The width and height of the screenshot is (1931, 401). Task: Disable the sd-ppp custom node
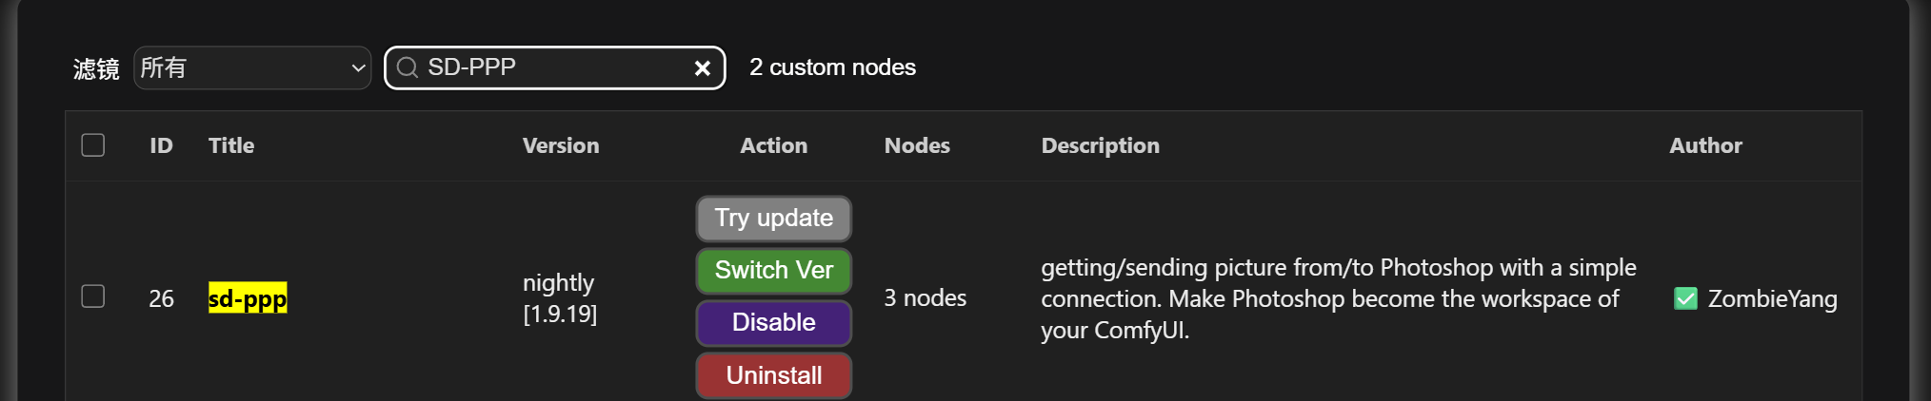(773, 322)
